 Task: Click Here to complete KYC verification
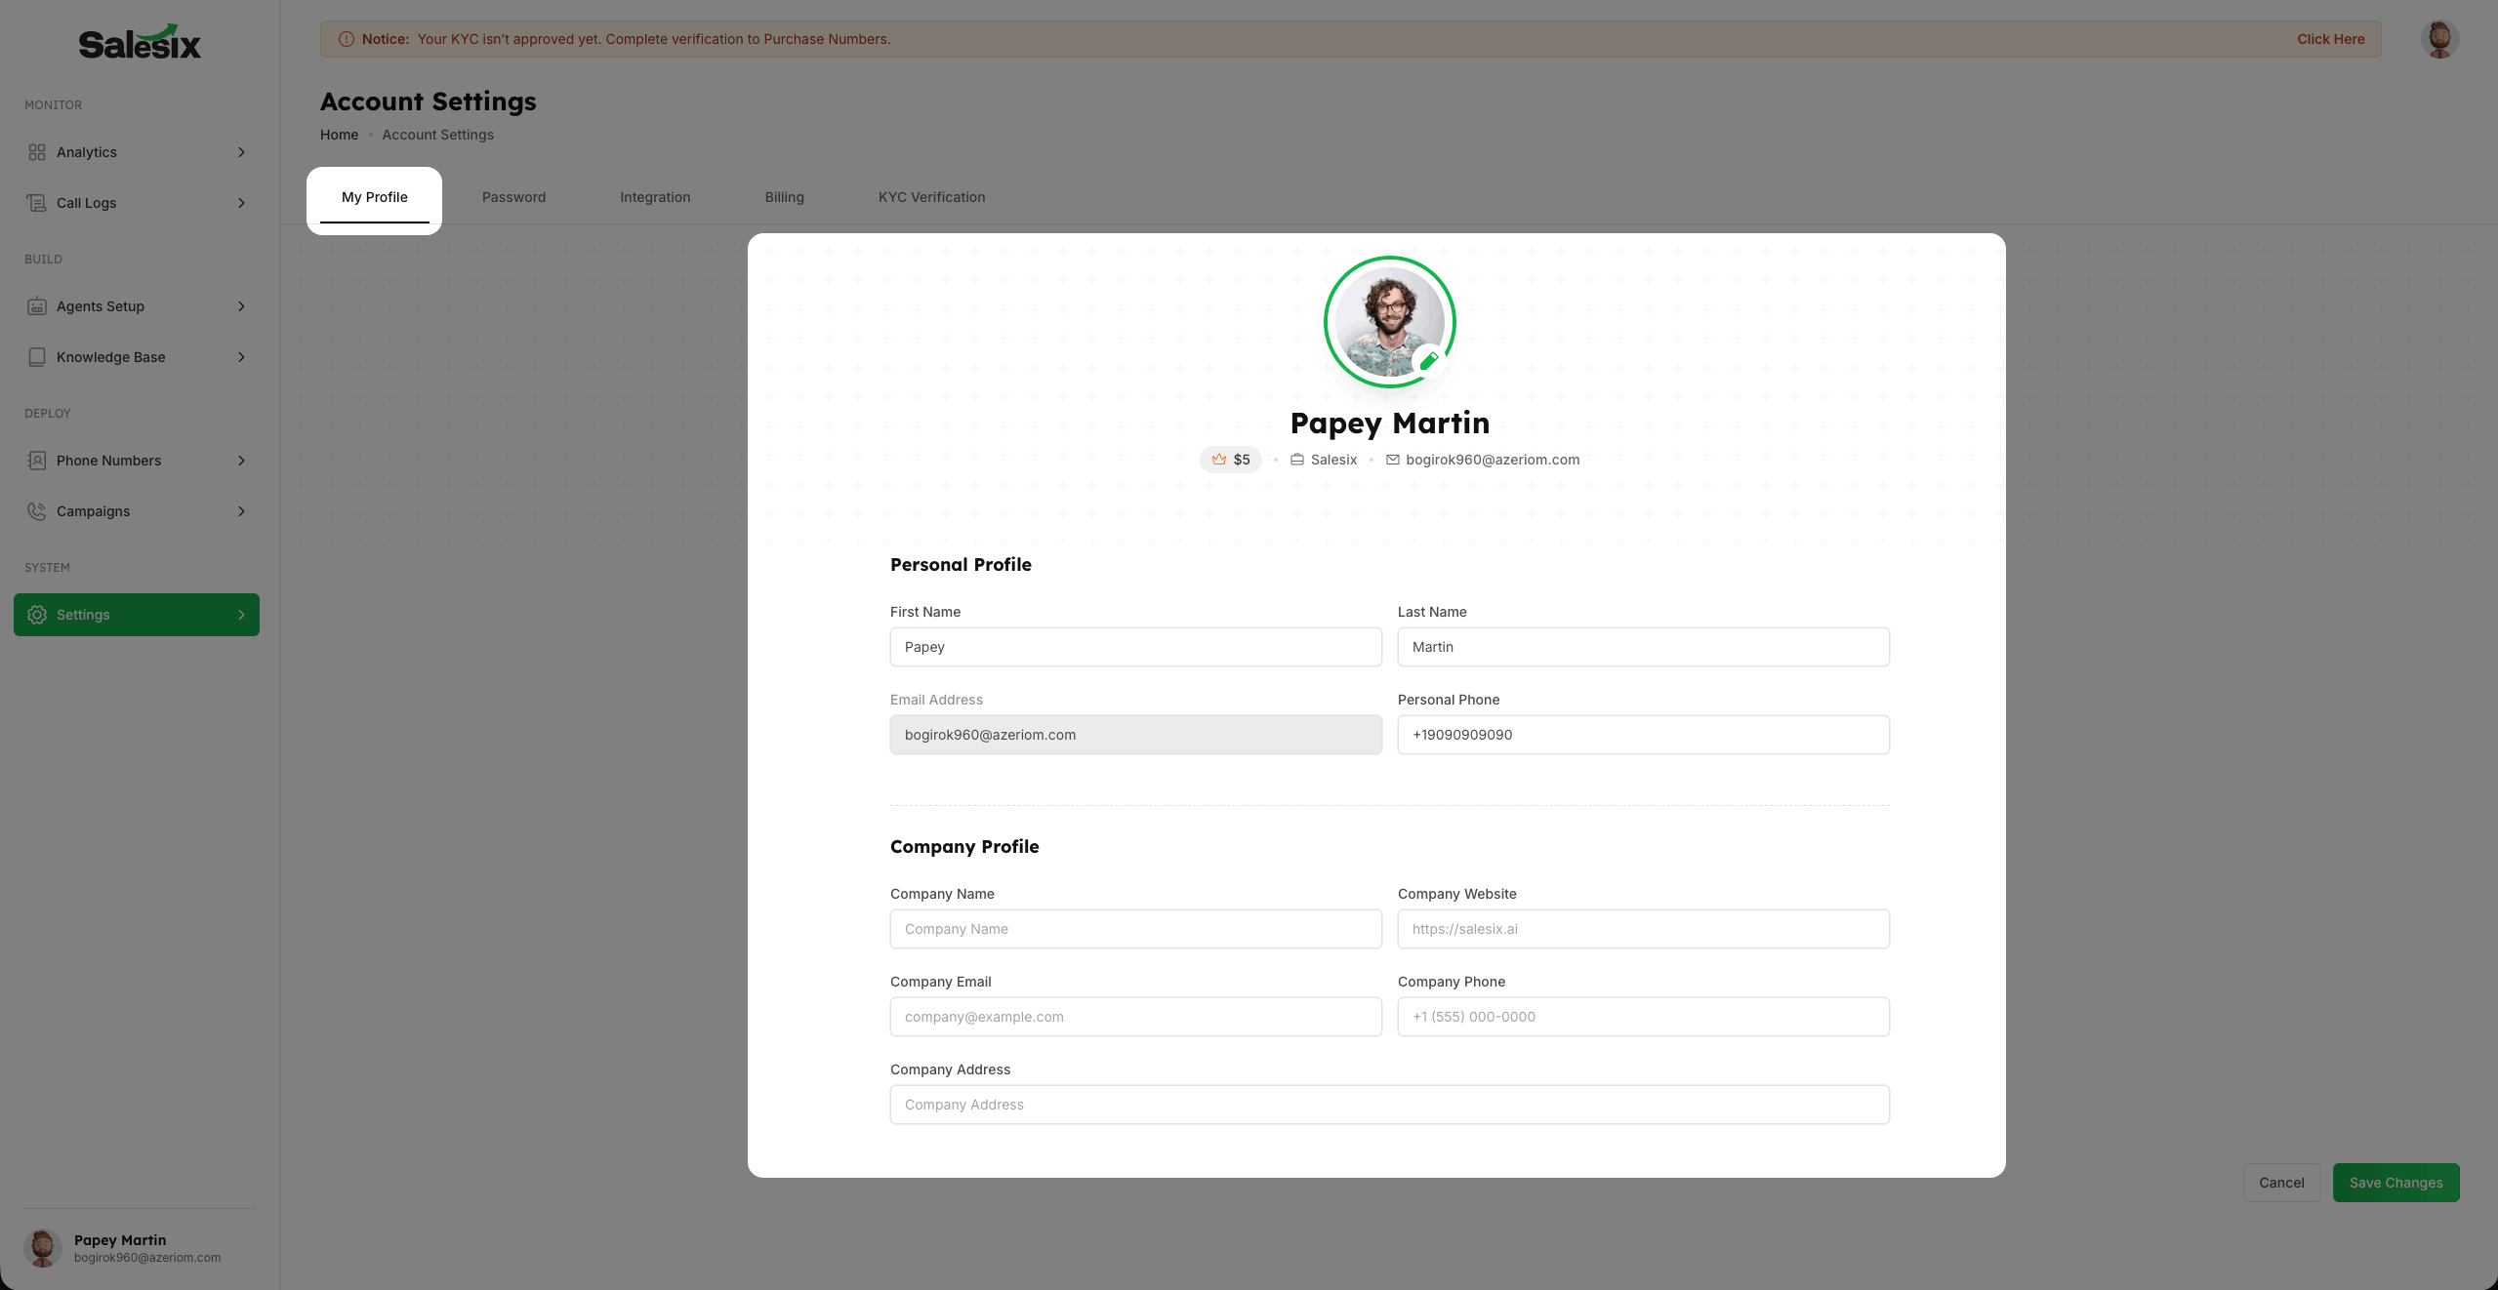point(2330,39)
